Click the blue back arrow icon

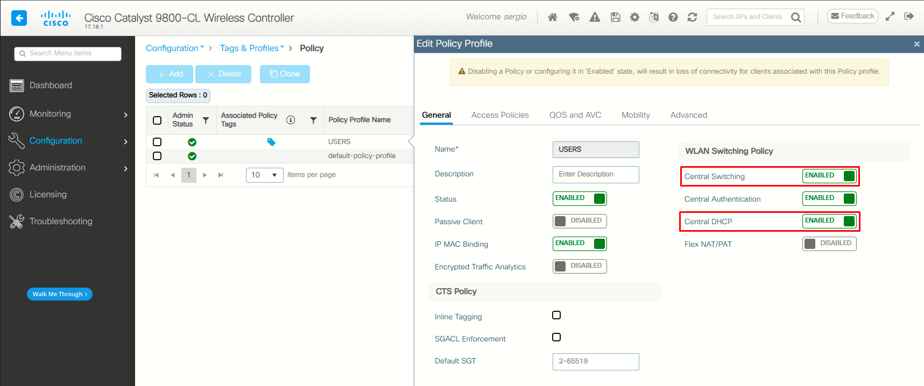coord(19,18)
